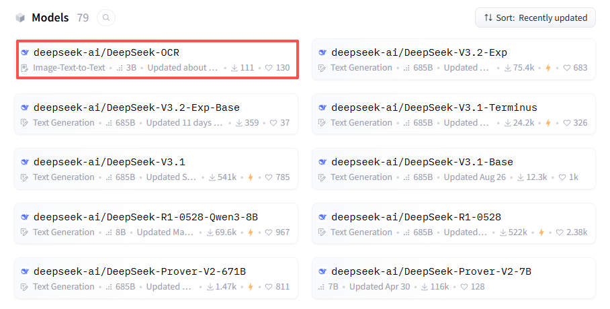Viewport: 610px width, 309px height.
Task: Click "Image-Text-to-Text" label on DeepSeek-OCR card
Action: [x=69, y=68]
